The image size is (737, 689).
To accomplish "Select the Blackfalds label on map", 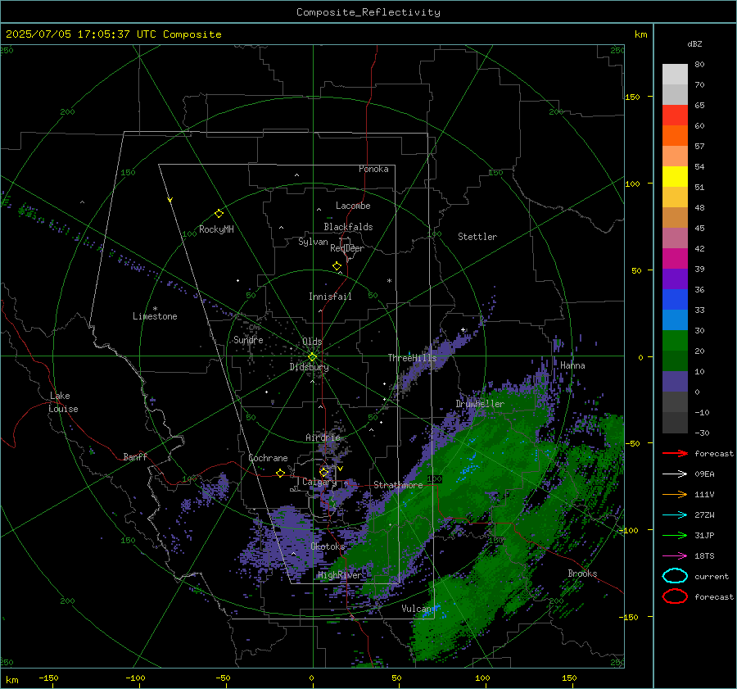I will coord(348,227).
